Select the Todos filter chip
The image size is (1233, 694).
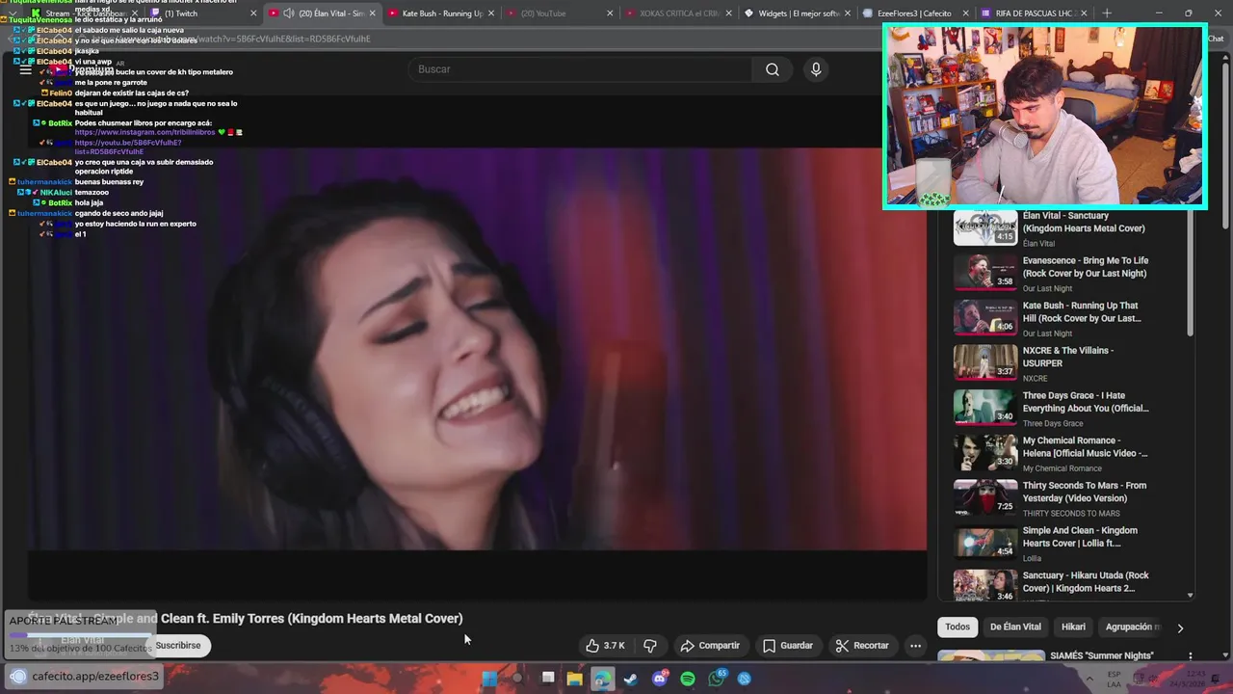point(958,627)
